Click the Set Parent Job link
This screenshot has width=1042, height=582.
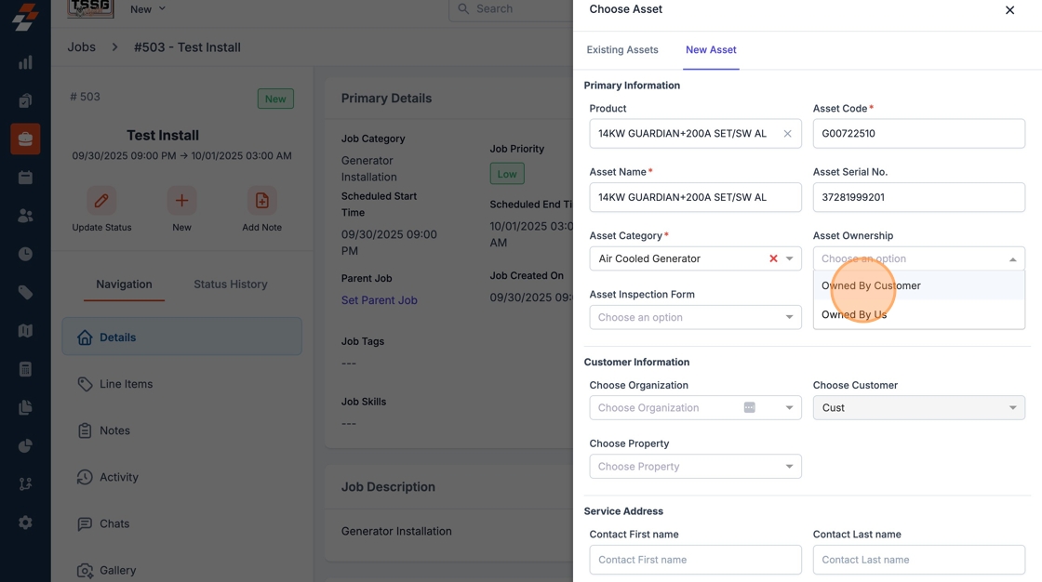(379, 300)
